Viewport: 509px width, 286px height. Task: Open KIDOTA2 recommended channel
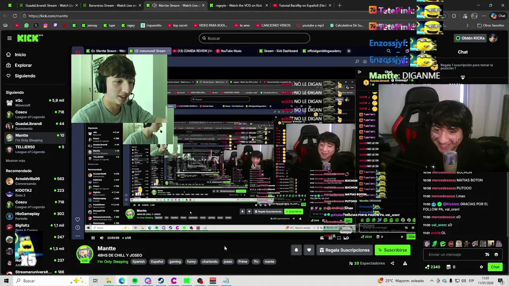35,193
